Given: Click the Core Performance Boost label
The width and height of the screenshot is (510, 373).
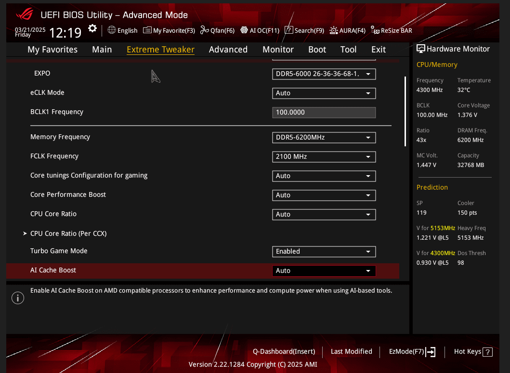Looking at the screenshot, I should (68, 195).
